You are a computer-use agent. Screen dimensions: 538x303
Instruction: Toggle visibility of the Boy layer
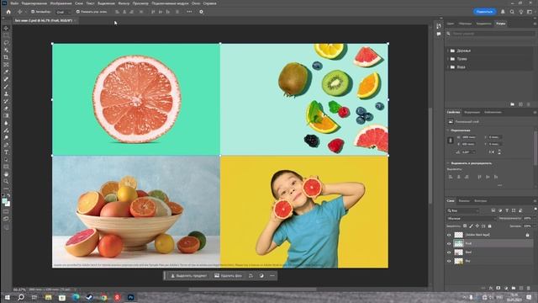[449, 261]
